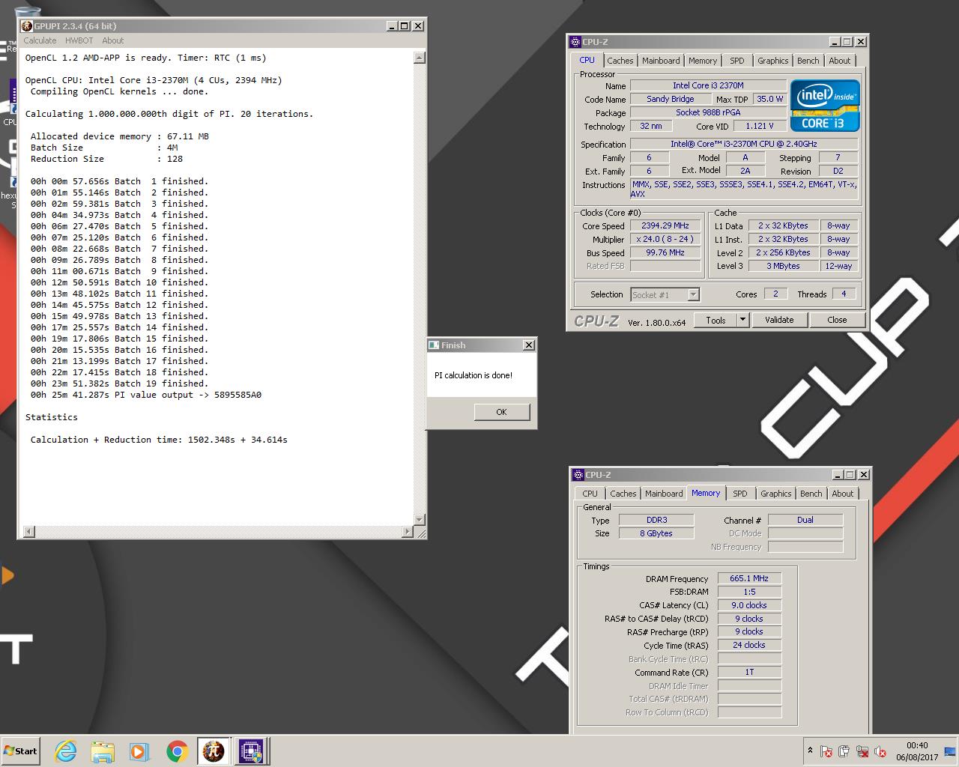This screenshot has width=959, height=767.
Task: Click CAS# Latency value 9.0 clocks
Action: 749,605
